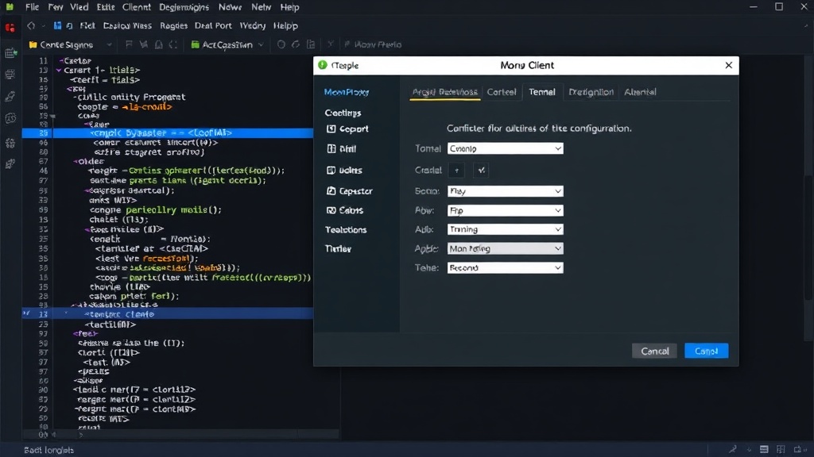Expand the ActCapsition dropdown arrow
The width and height of the screenshot is (814, 457).
pos(261,45)
